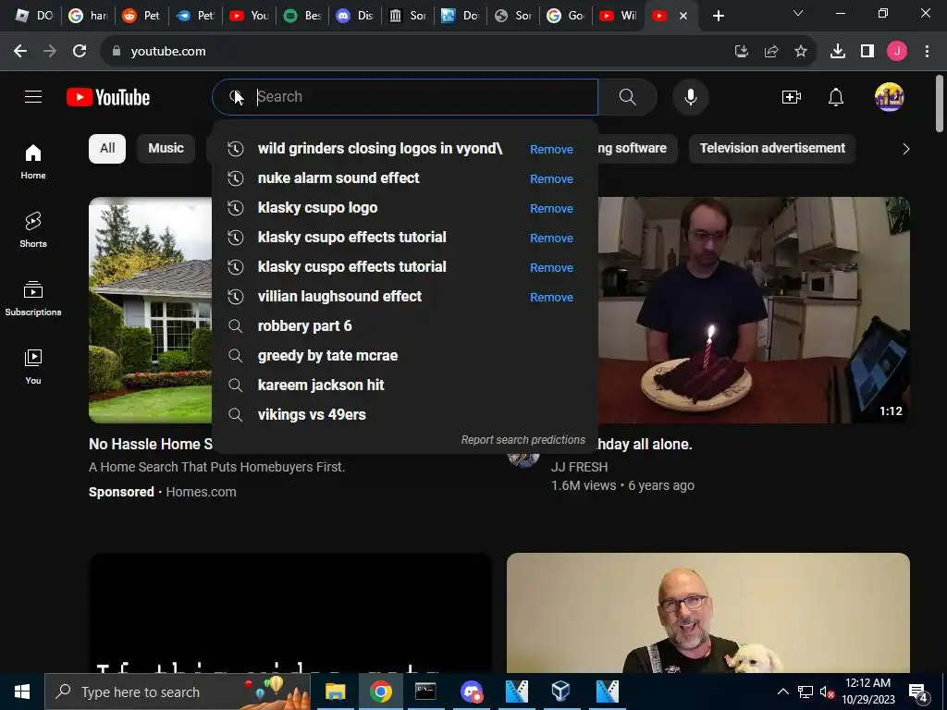947x710 pixels.
Task: Open the bald man with dog thumbnail
Action: click(x=707, y=613)
